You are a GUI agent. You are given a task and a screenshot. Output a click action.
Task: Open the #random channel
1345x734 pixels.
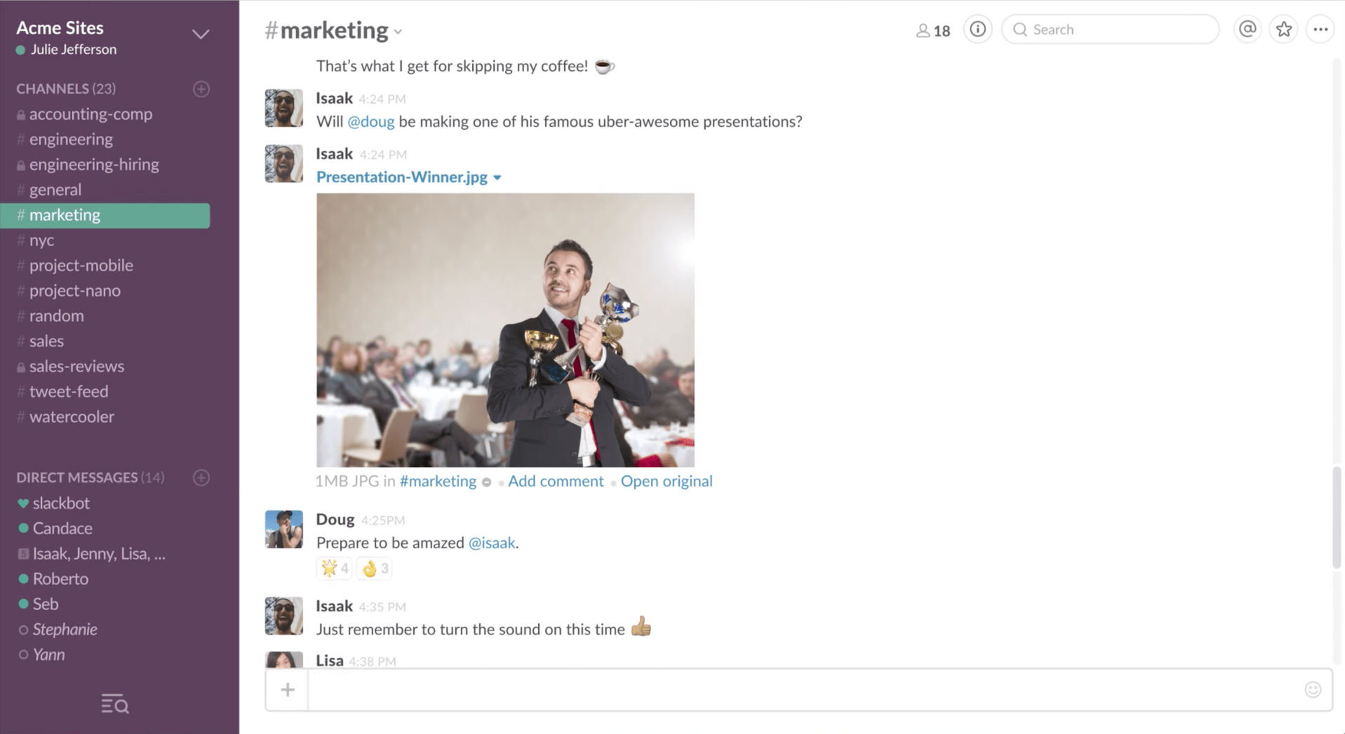click(56, 315)
